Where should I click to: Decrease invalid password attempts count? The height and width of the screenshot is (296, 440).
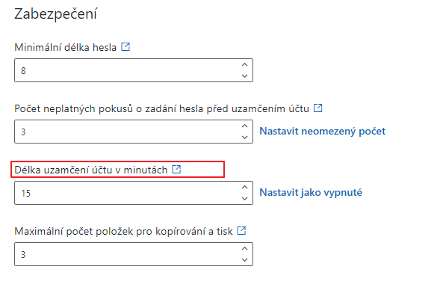pyautogui.click(x=245, y=137)
